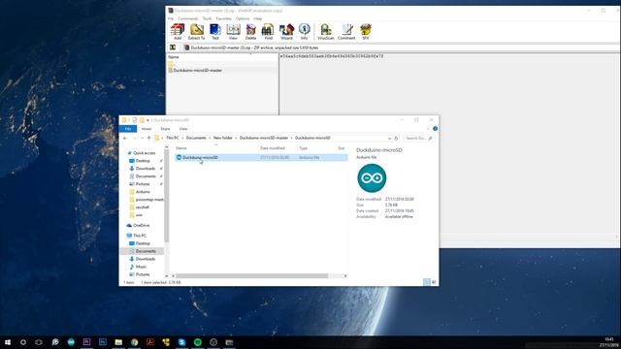Click OneDrive in Explorer sidebar
This screenshot has height=349, width=621.
coord(138,226)
